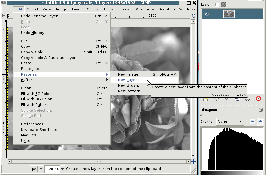The width and height of the screenshot is (266, 175).
Task: Select Cut from Edit menu
Action: 62,41
